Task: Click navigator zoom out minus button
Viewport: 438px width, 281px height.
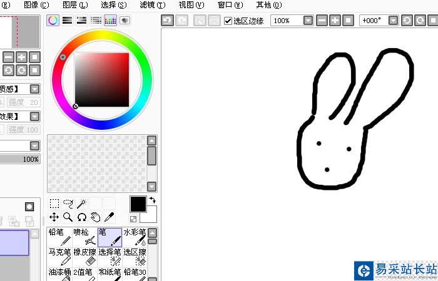Action: [8, 57]
